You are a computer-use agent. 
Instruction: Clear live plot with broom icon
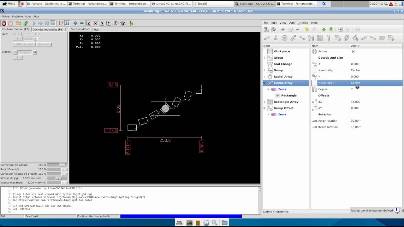click(131, 23)
